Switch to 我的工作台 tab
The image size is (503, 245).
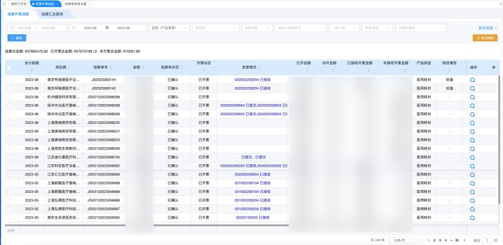(18, 4)
